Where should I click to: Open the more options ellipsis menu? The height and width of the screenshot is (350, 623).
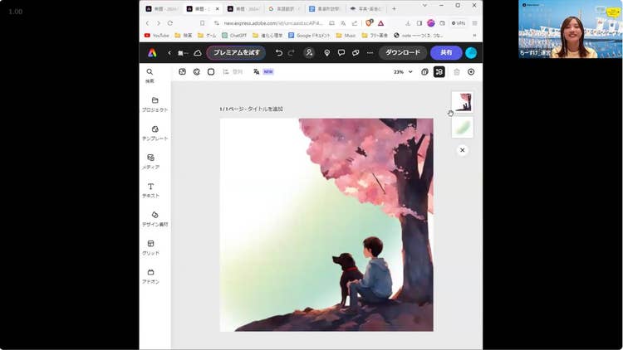click(370, 53)
